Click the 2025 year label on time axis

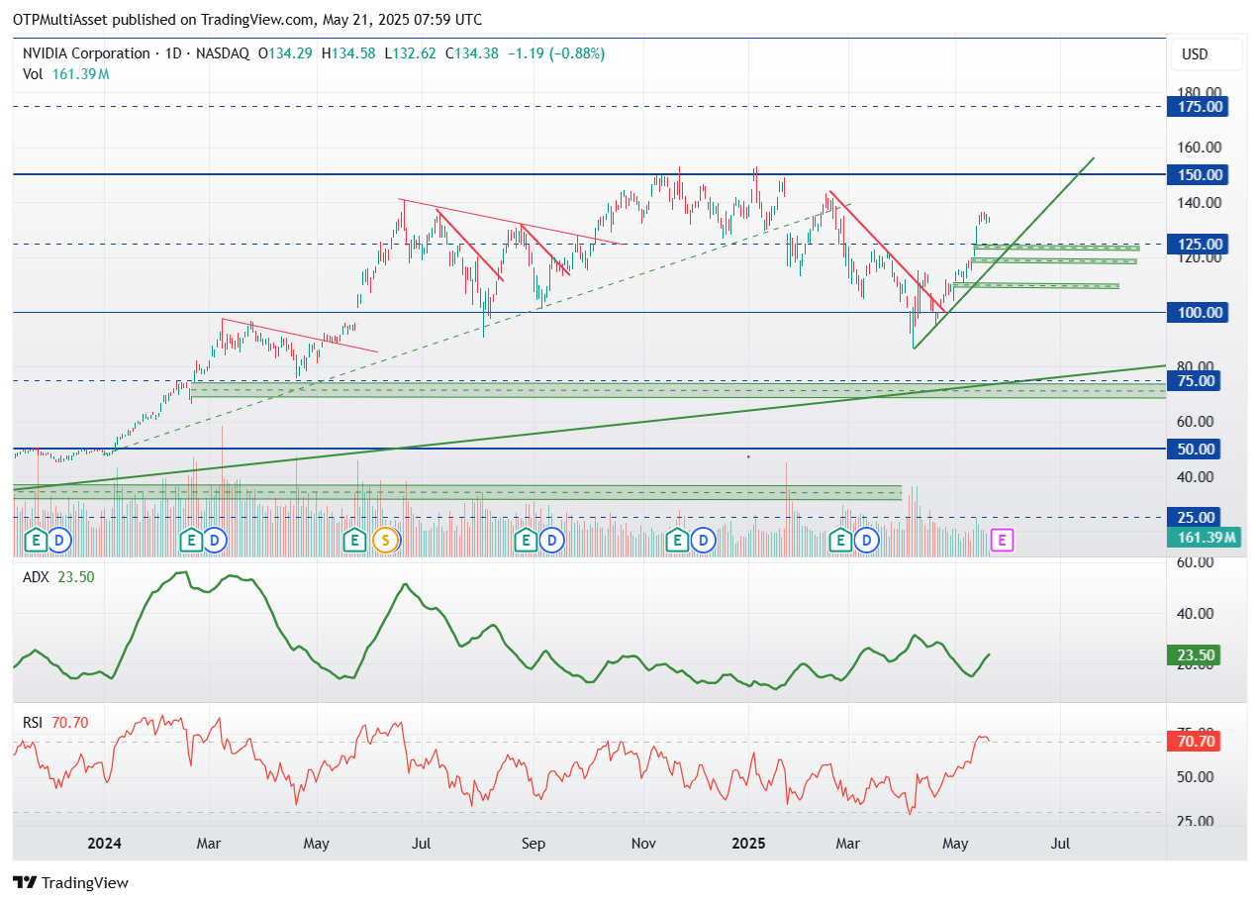(x=749, y=844)
